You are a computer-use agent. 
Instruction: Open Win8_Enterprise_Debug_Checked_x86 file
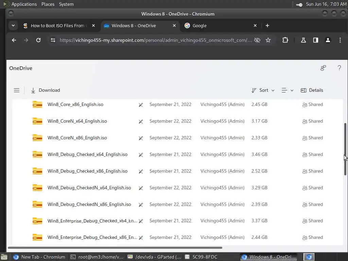click(92, 238)
